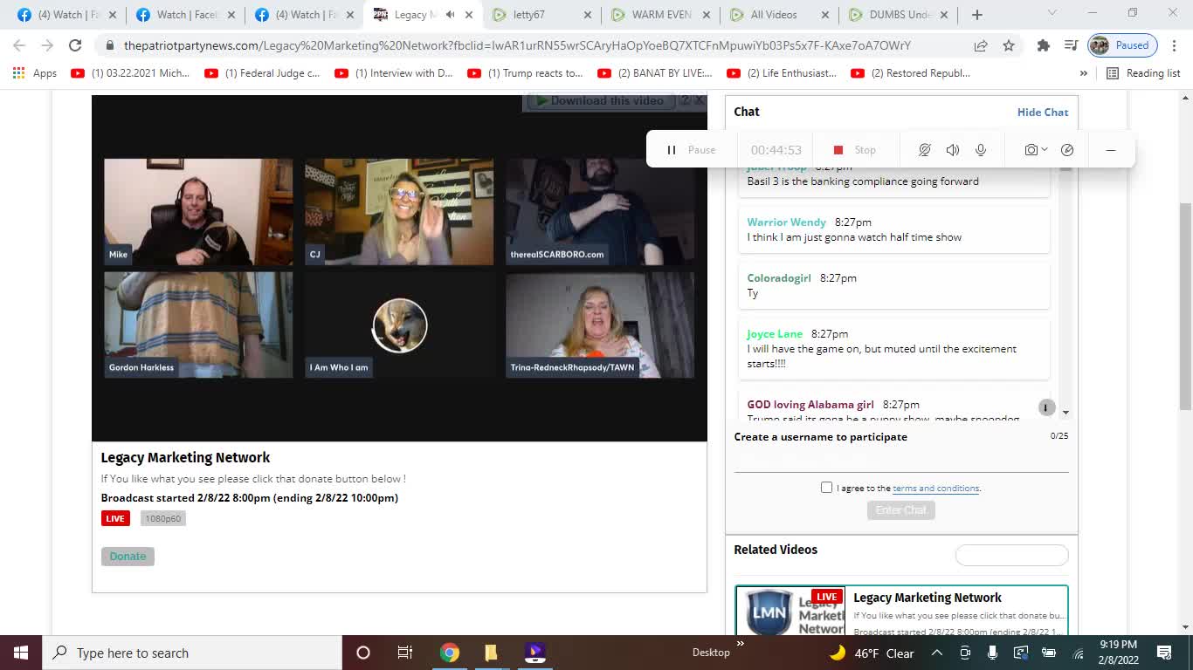Viewport: 1193px width, 670px height.
Task: Toggle webcam in recorder toolbar
Action: coord(924,150)
